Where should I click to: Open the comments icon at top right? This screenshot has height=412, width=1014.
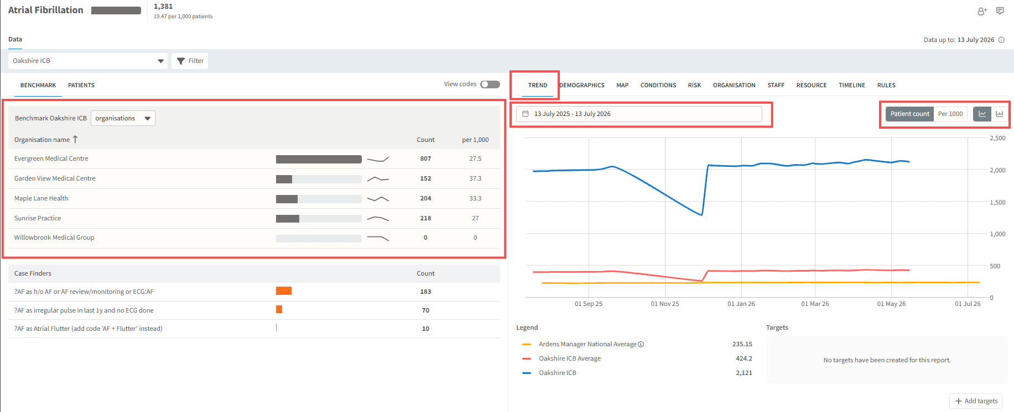[x=1000, y=11]
